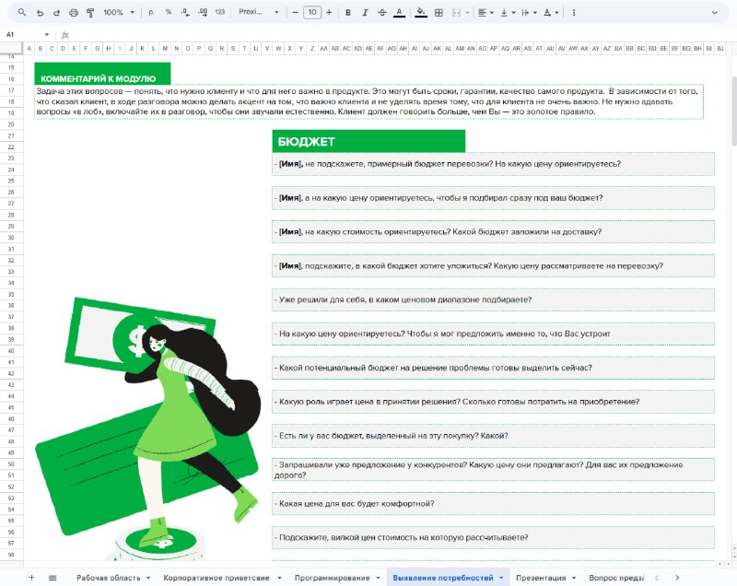Select the КОММЕНТАРИЙ К МОДУЛЮ header cell
Image resolution: width=737 pixels, height=586 pixels.
coord(102,74)
